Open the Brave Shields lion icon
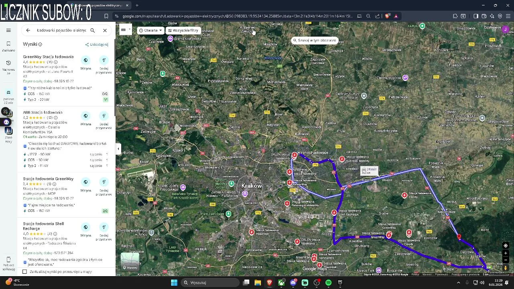Viewport: 514px width, 289px height. pos(387,16)
